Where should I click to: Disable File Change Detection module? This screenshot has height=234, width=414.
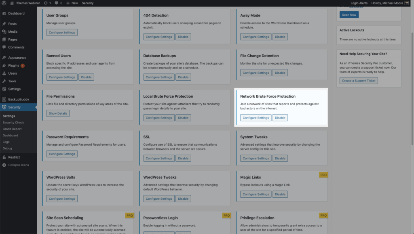[280, 73]
